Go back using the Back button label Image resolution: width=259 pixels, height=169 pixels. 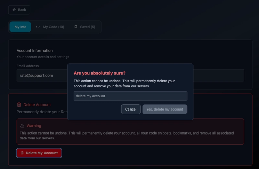click(x=22, y=10)
